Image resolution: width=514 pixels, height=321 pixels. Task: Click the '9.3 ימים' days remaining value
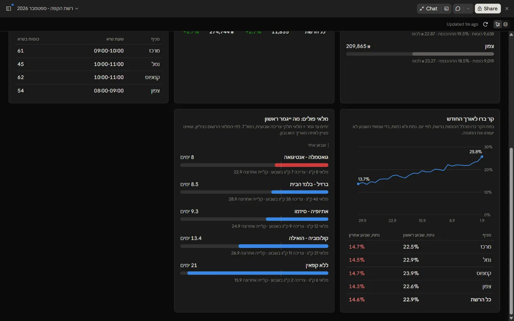[189, 211]
